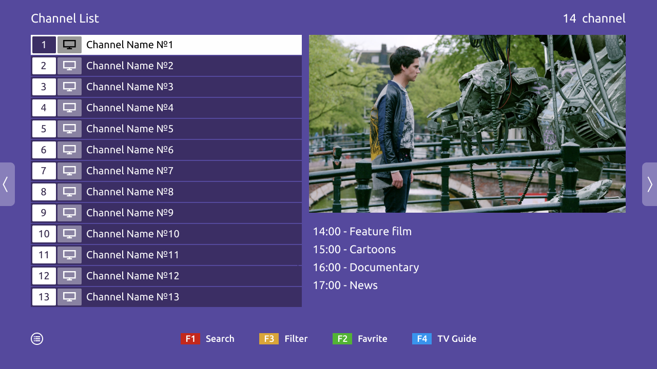Image resolution: width=657 pixels, height=369 pixels.
Task: Open the right panel using the right chevron
Action: pyautogui.click(x=650, y=184)
